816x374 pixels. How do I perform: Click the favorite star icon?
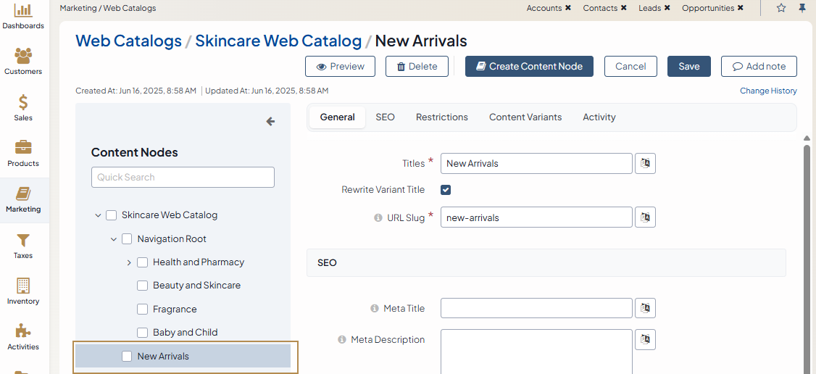781,8
